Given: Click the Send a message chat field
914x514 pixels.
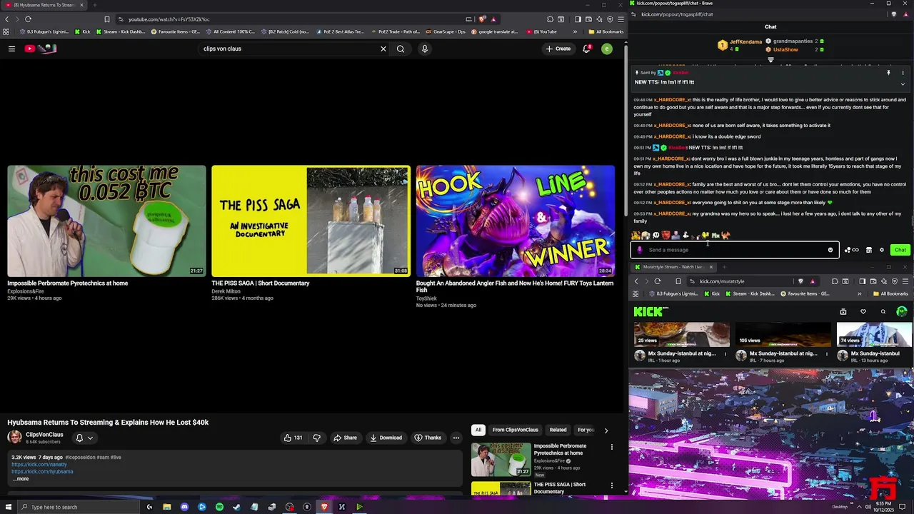Looking at the screenshot, I should coord(734,250).
